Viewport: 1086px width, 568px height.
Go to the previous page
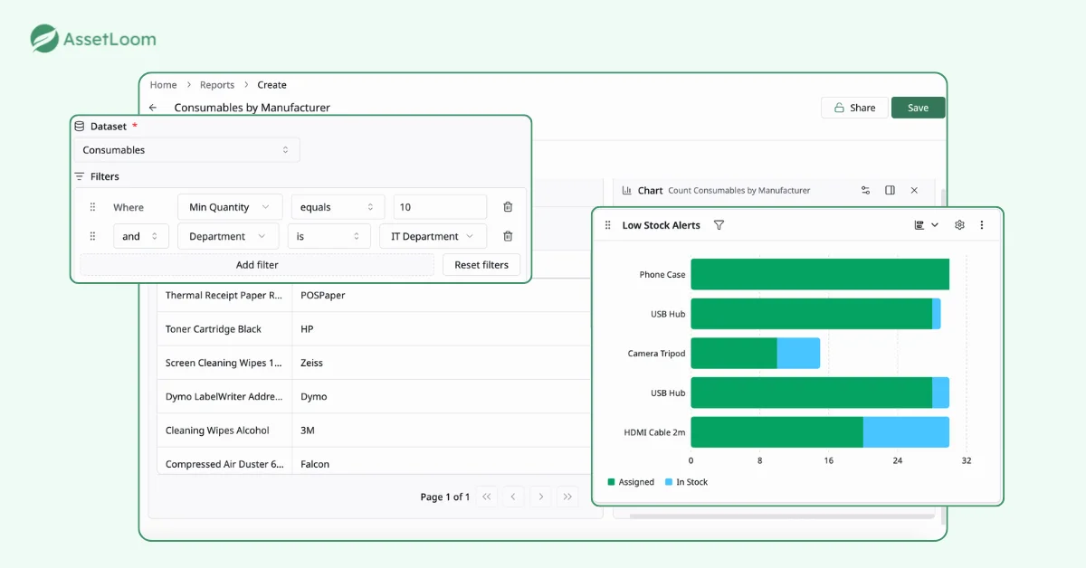point(513,497)
